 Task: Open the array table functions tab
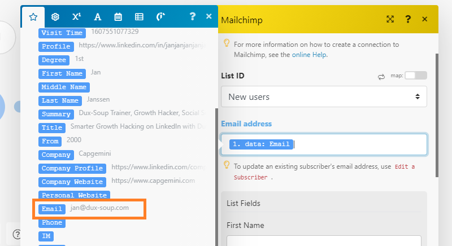tap(139, 17)
